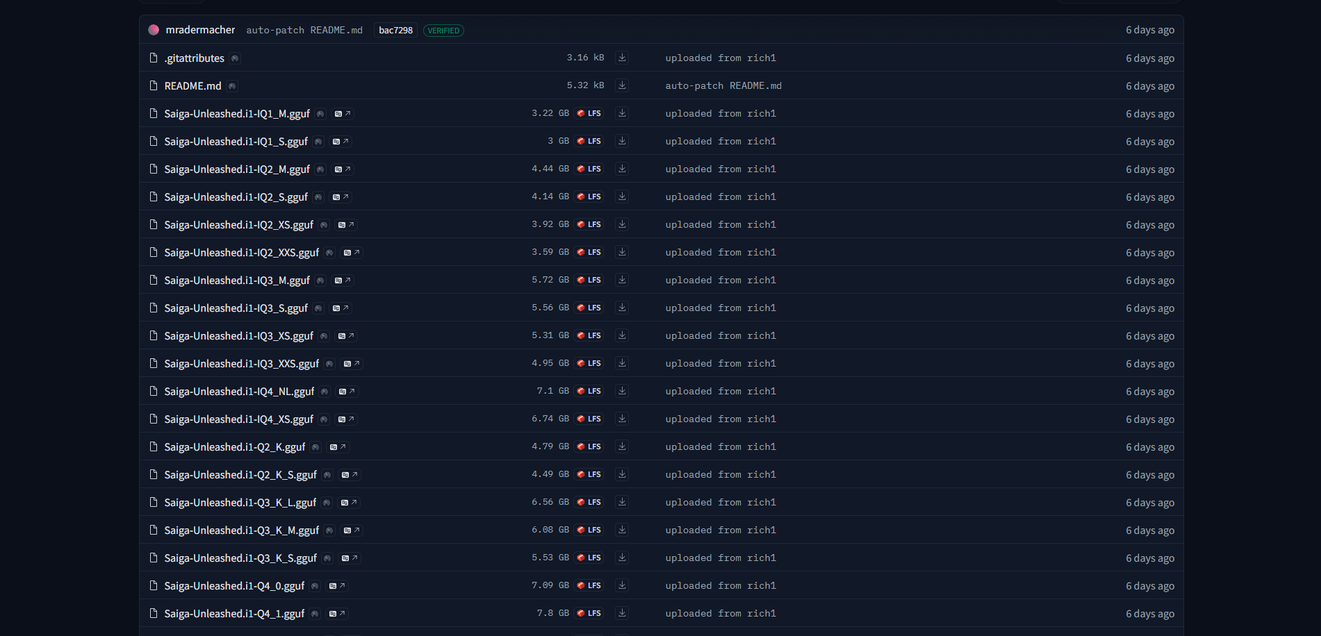Click '6 days ago' in the commit header

click(x=1150, y=30)
